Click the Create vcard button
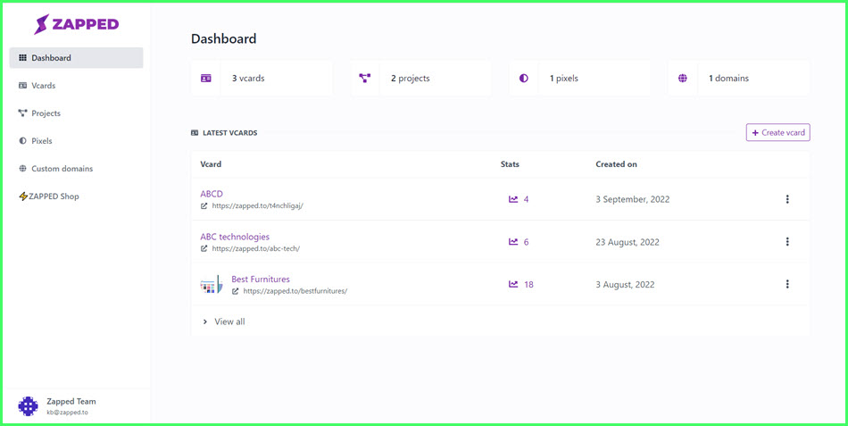Viewport: 848px width, 426px height. point(778,132)
